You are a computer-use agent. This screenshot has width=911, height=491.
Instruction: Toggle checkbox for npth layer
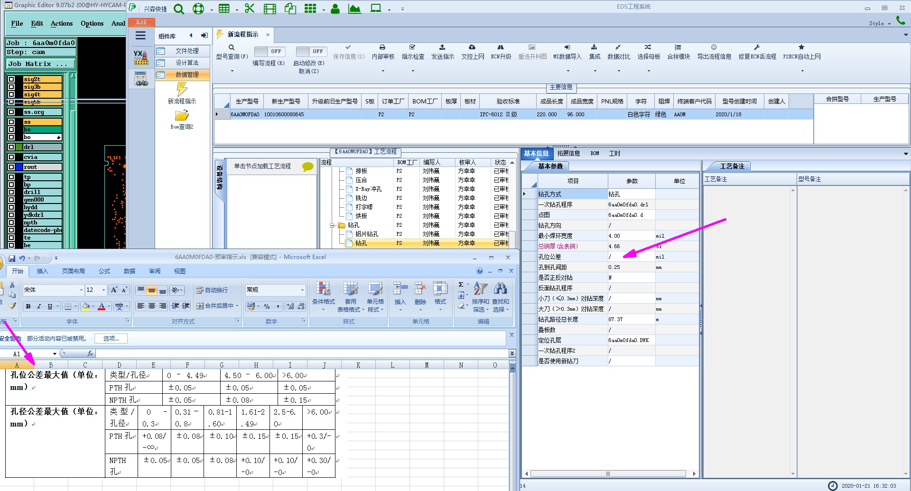coord(11,222)
